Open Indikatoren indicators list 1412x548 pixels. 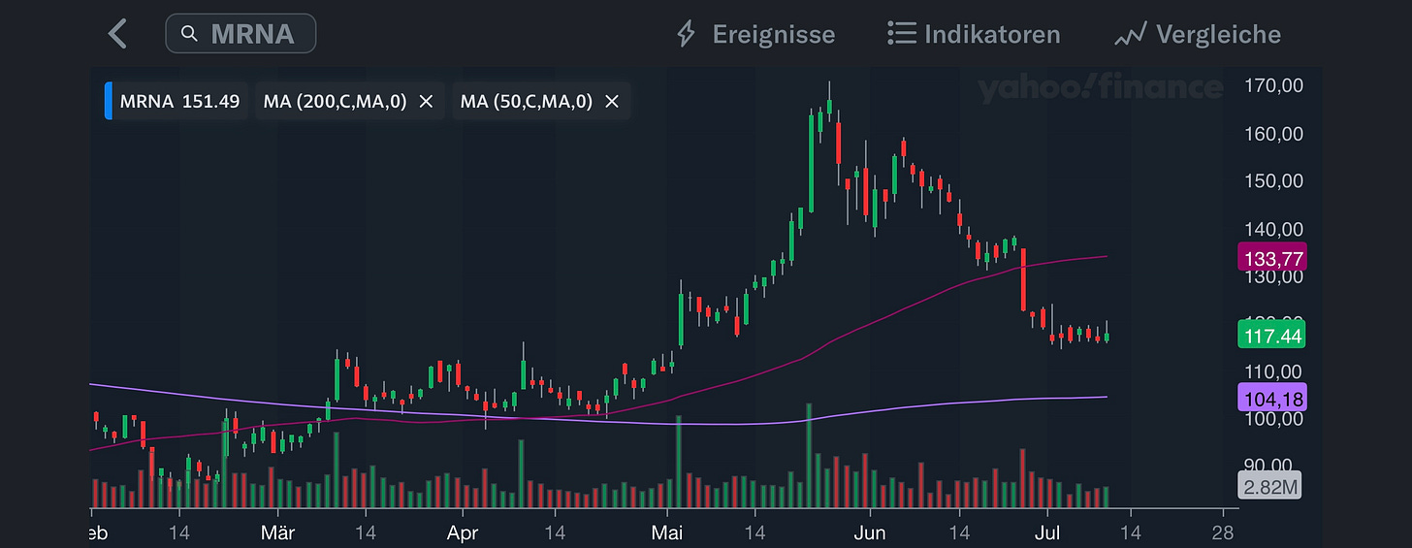pyautogui.click(x=974, y=35)
